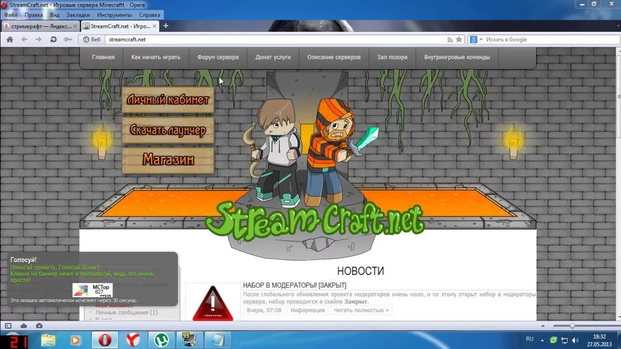This screenshot has width=621, height=349.
Task: Open the Главная site navigation link
Action: 103,57
